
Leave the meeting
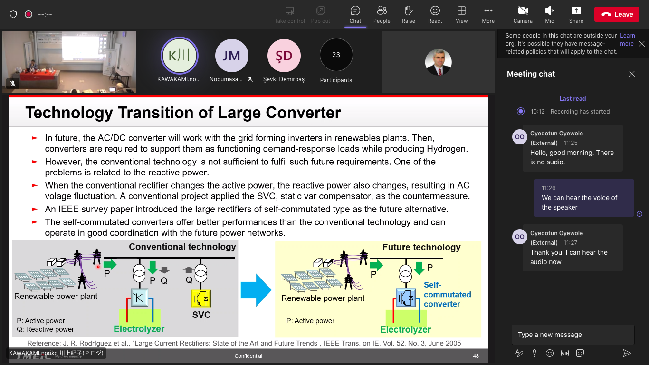coord(617,14)
